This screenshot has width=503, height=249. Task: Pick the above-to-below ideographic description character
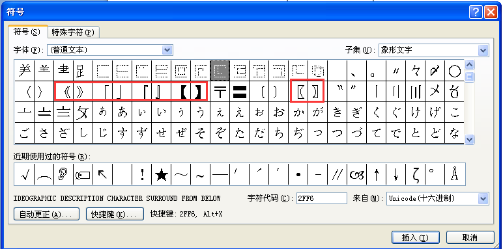click(x=122, y=70)
